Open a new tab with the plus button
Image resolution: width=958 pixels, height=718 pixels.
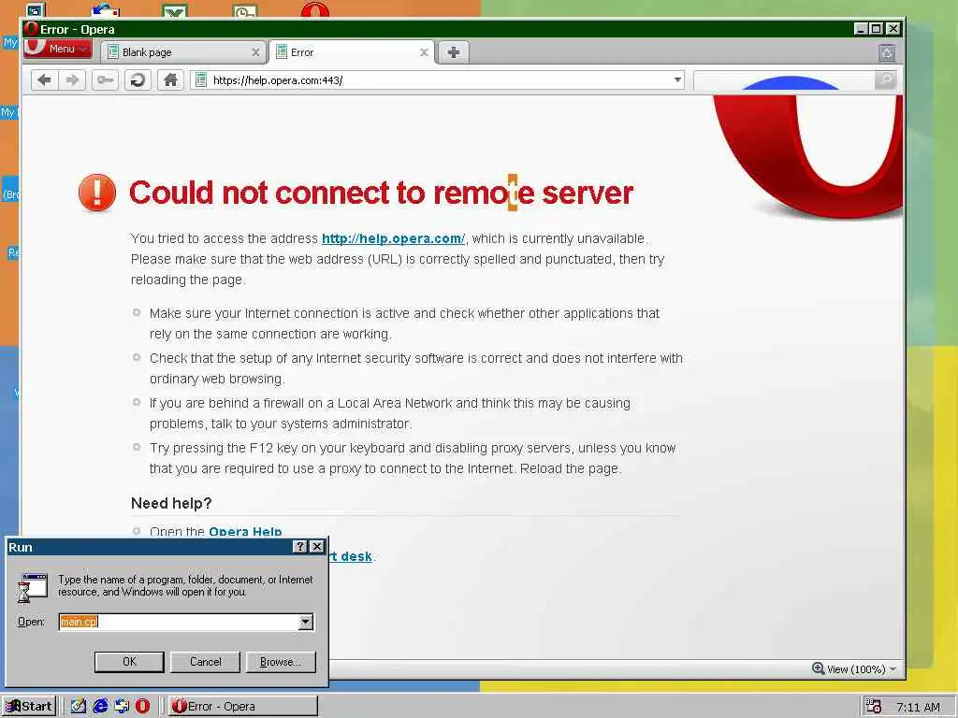[454, 52]
